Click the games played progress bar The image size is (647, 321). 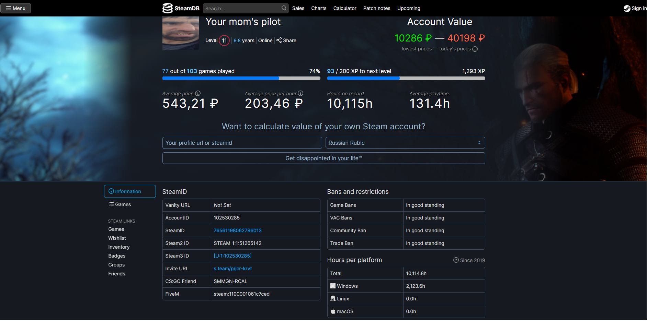click(x=241, y=78)
